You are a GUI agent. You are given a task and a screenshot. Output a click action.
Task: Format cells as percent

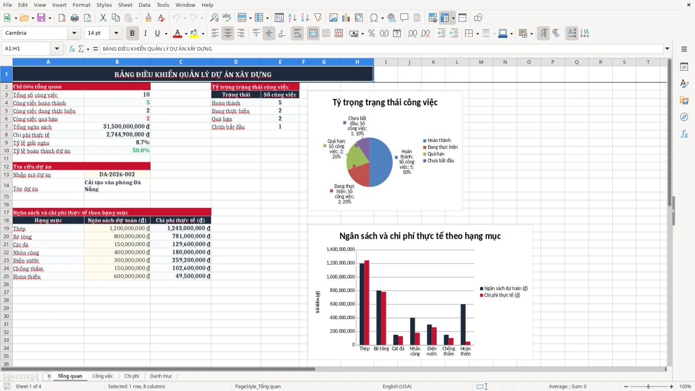[371, 34]
